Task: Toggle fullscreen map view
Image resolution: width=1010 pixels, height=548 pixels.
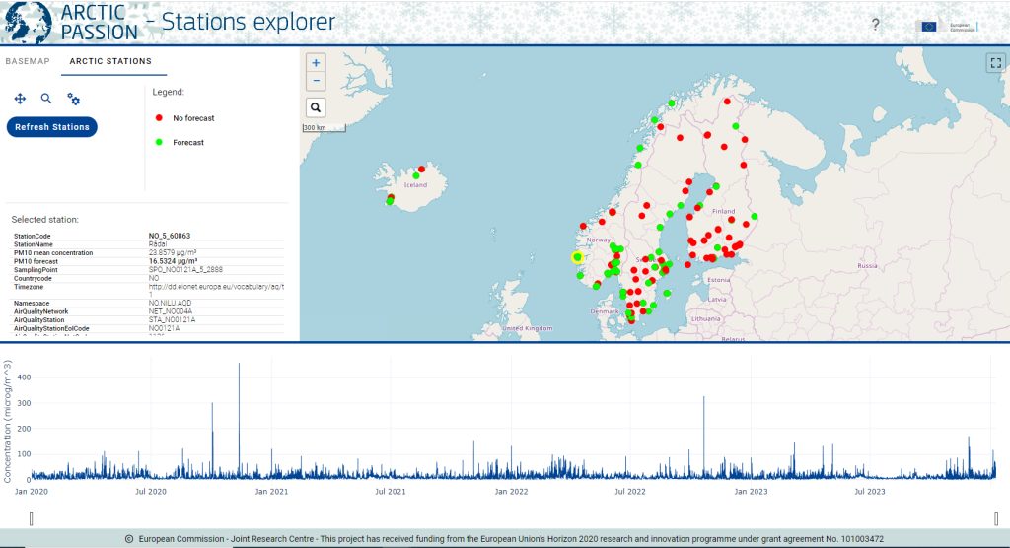Action: pos(994,63)
